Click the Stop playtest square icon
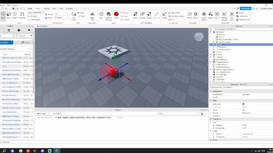The image size is (273, 153). (17, 8)
